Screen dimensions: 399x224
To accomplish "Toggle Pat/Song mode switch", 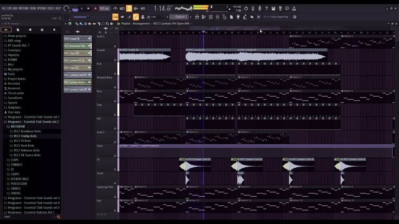I will (75, 9).
